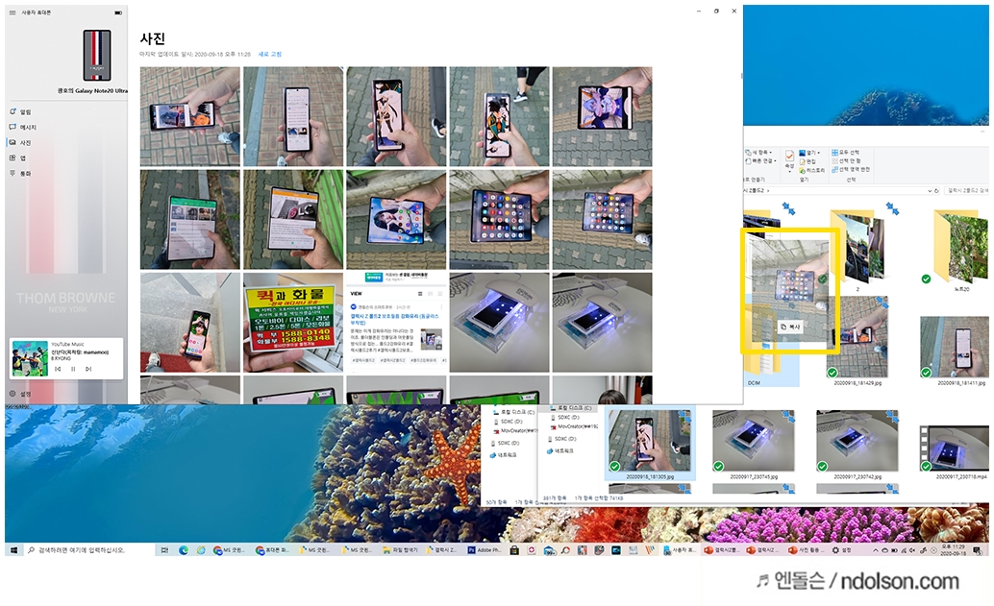Open the red quick-delivery sticker photo
Viewport: 994px width, 606px height.
tap(293, 323)
